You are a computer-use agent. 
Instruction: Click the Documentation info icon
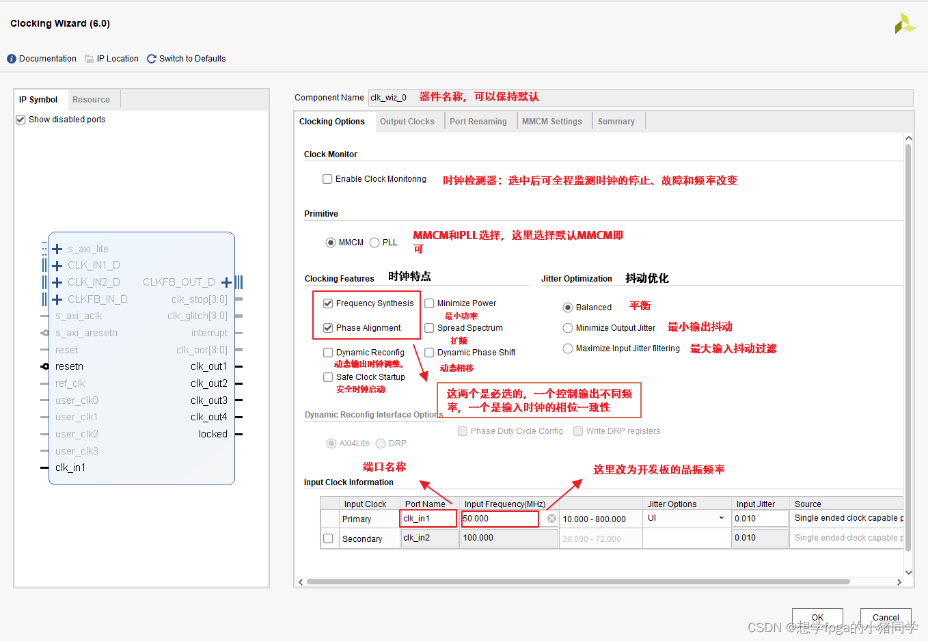(x=12, y=59)
